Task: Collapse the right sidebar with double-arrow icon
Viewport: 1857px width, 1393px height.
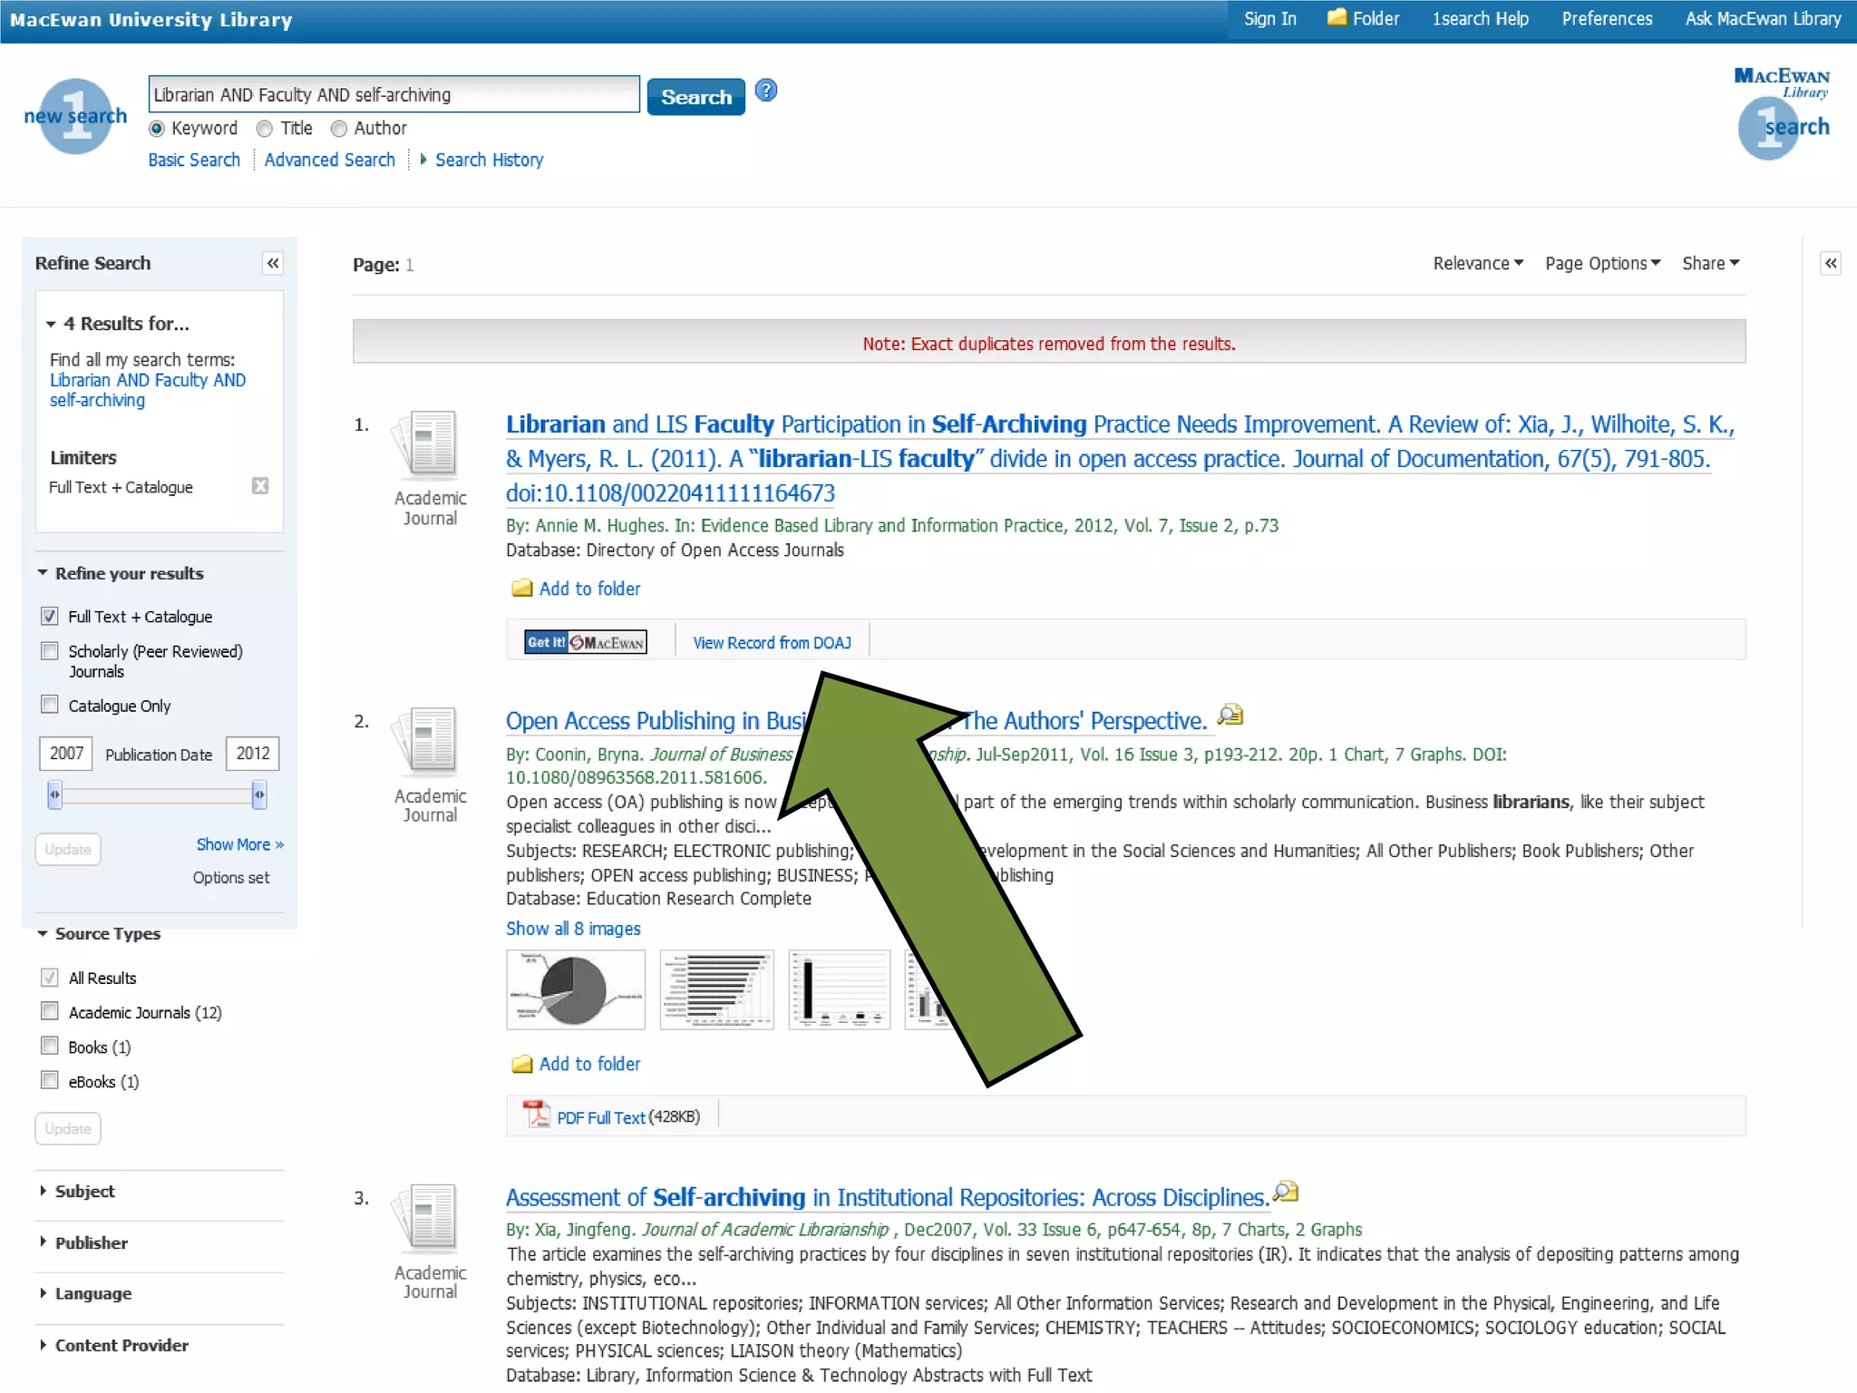Action: coord(1831,264)
